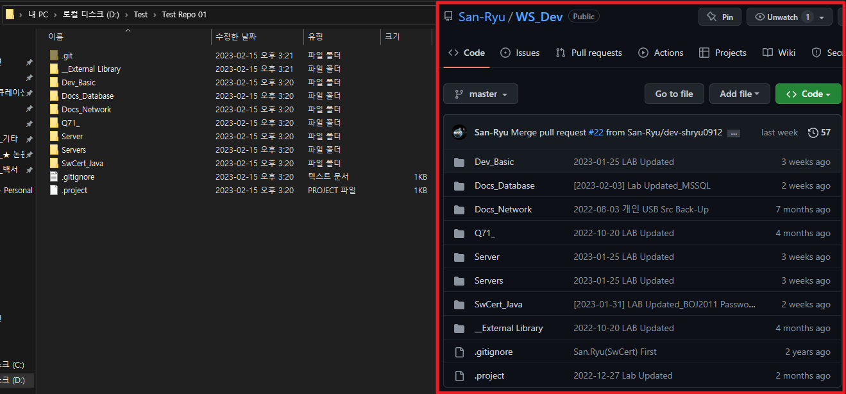Click 'San.Ryu(SwCert) First' commit message
Image resolution: width=846 pixels, height=394 pixels.
pyautogui.click(x=615, y=352)
